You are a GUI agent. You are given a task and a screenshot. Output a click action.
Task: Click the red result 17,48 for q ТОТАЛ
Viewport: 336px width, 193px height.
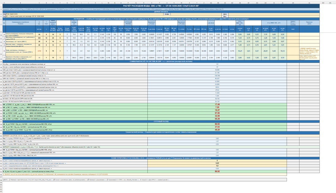pyautogui.click(x=217, y=104)
